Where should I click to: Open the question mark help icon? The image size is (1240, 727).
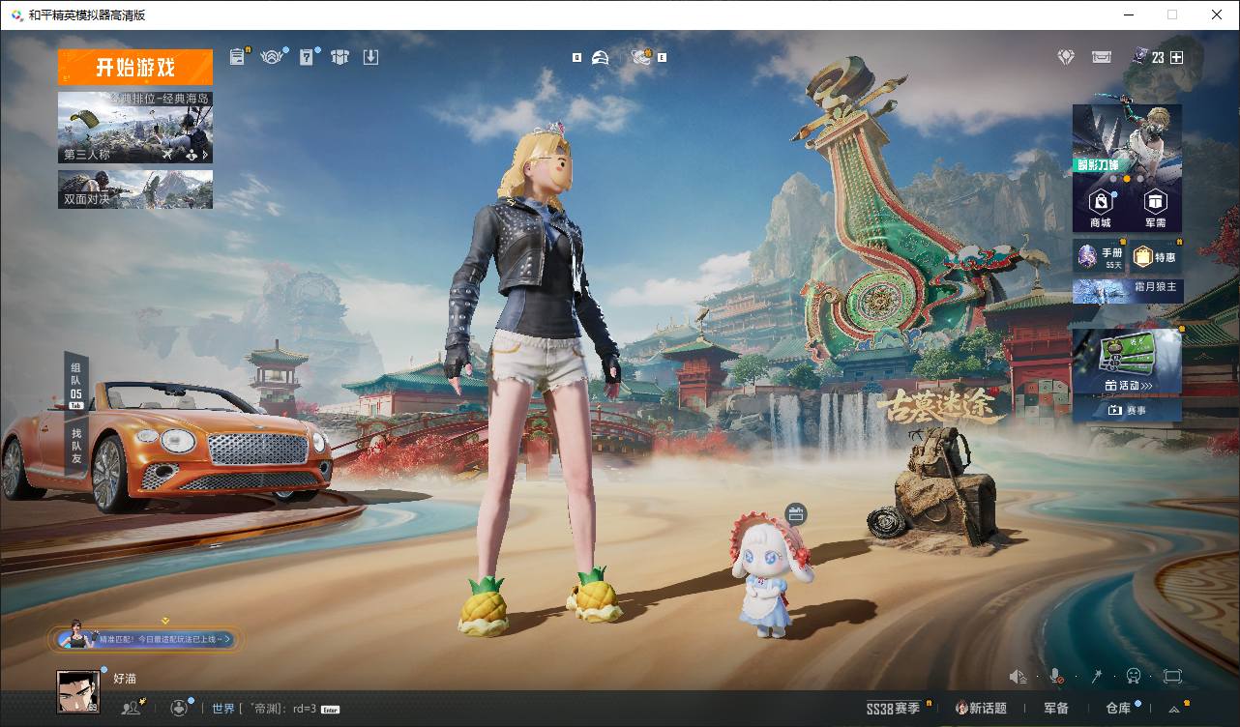307,57
